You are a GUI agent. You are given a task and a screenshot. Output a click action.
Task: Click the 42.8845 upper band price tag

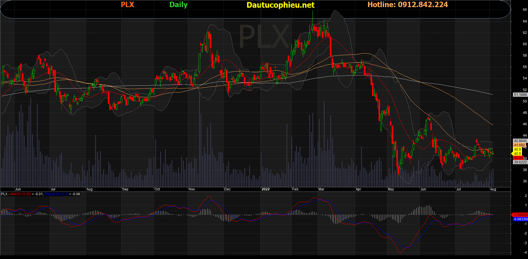520,141
